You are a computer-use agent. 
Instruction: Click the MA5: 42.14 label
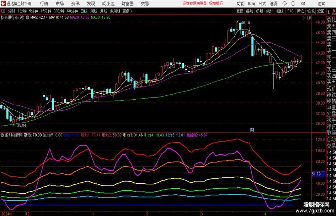point(39,17)
